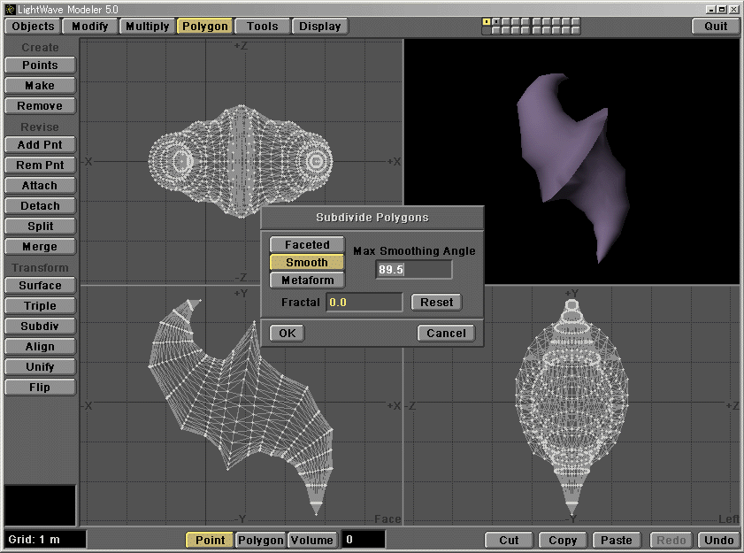This screenshot has height=553, width=744.
Task: Click the Attach tool
Action: [x=39, y=185]
